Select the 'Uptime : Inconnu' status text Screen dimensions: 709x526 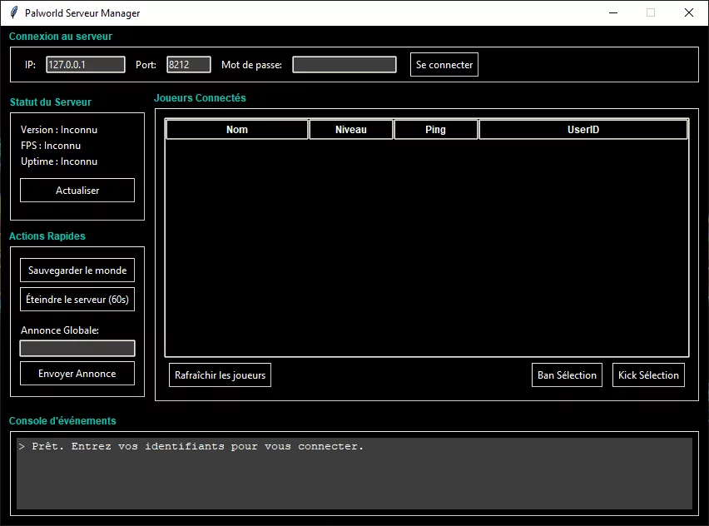(59, 161)
